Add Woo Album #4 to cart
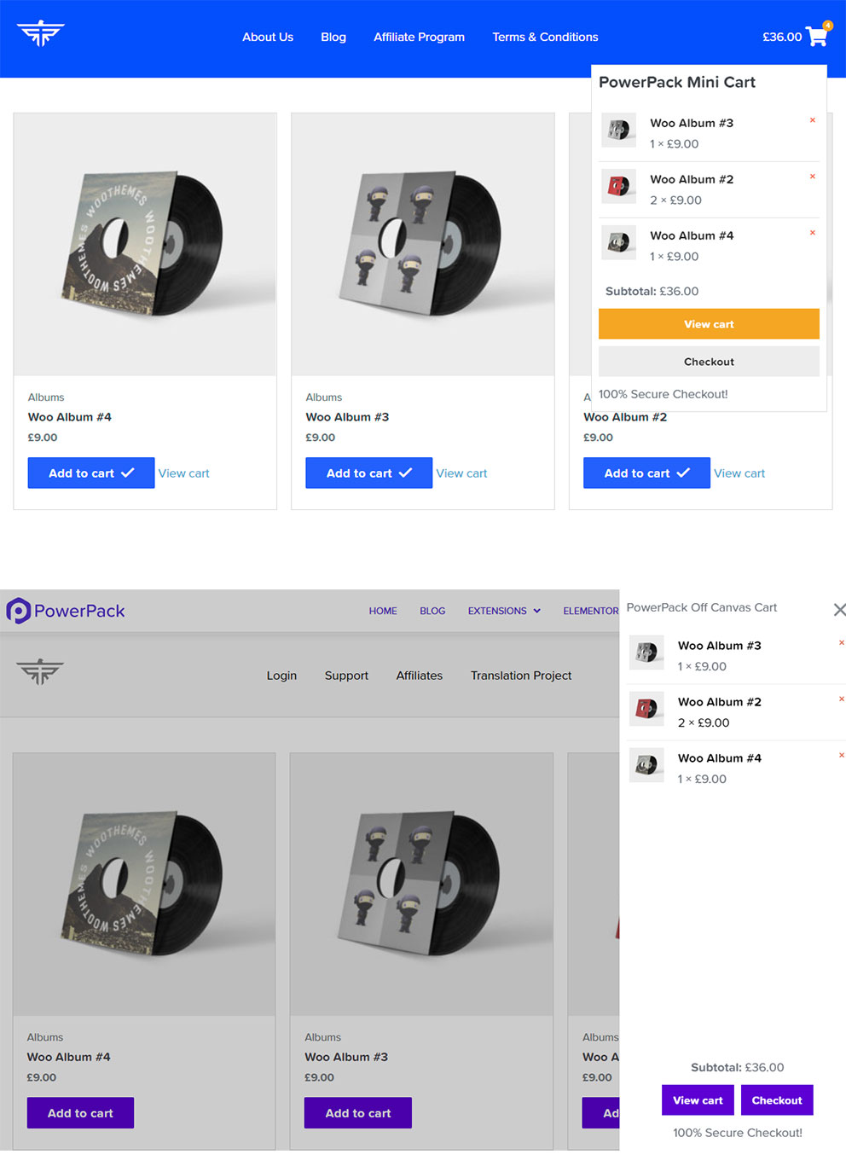Image resolution: width=846 pixels, height=1166 pixels. click(x=90, y=473)
